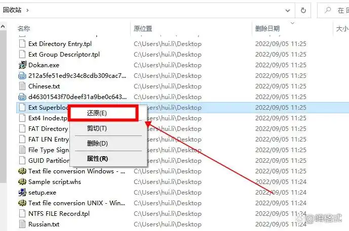349x231 pixels.
Task: Click the document icon of File Type Sign row
Action: coord(22,150)
